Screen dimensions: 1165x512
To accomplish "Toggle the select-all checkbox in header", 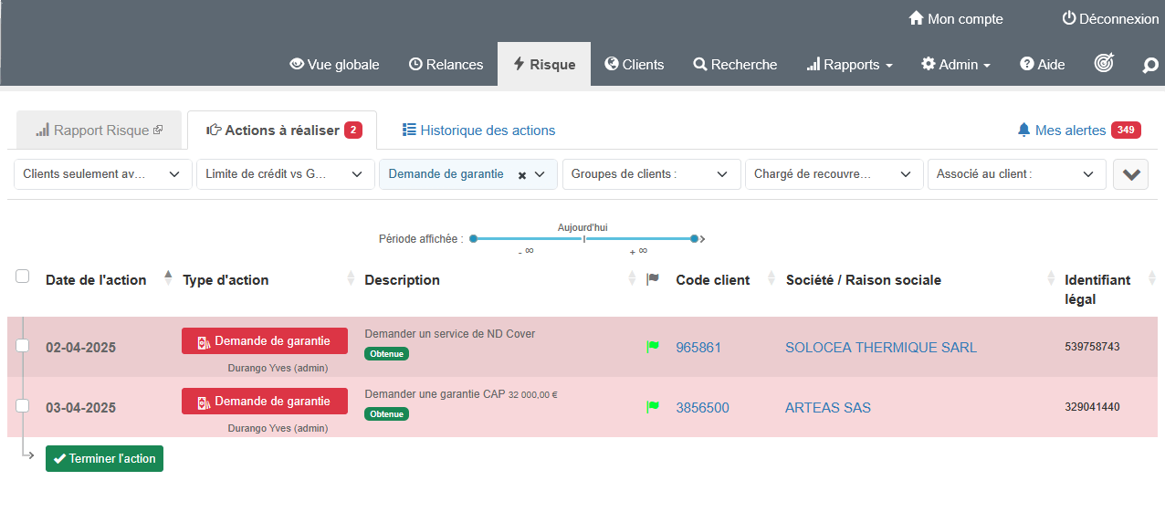I will [23, 277].
